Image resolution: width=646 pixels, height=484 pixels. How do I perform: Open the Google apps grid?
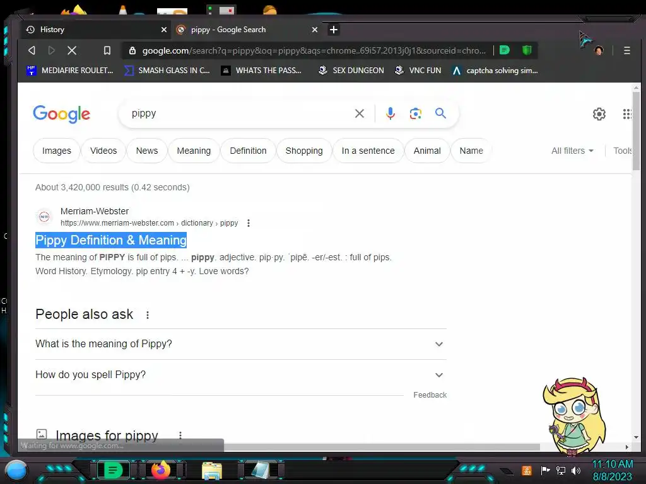[x=627, y=114]
